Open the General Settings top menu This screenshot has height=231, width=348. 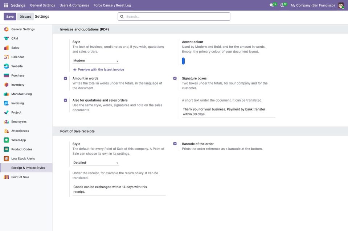(42, 5)
